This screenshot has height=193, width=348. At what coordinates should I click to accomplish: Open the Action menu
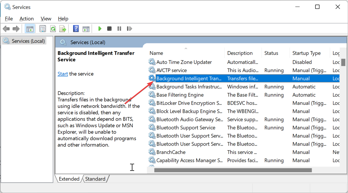26,19
